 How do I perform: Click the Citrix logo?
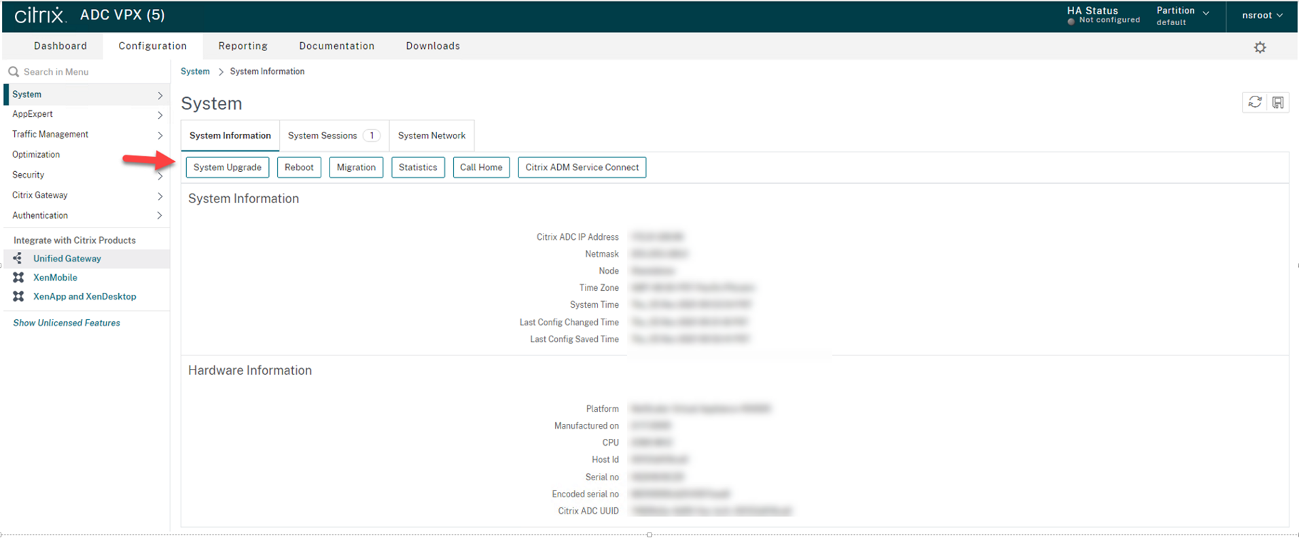point(40,15)
